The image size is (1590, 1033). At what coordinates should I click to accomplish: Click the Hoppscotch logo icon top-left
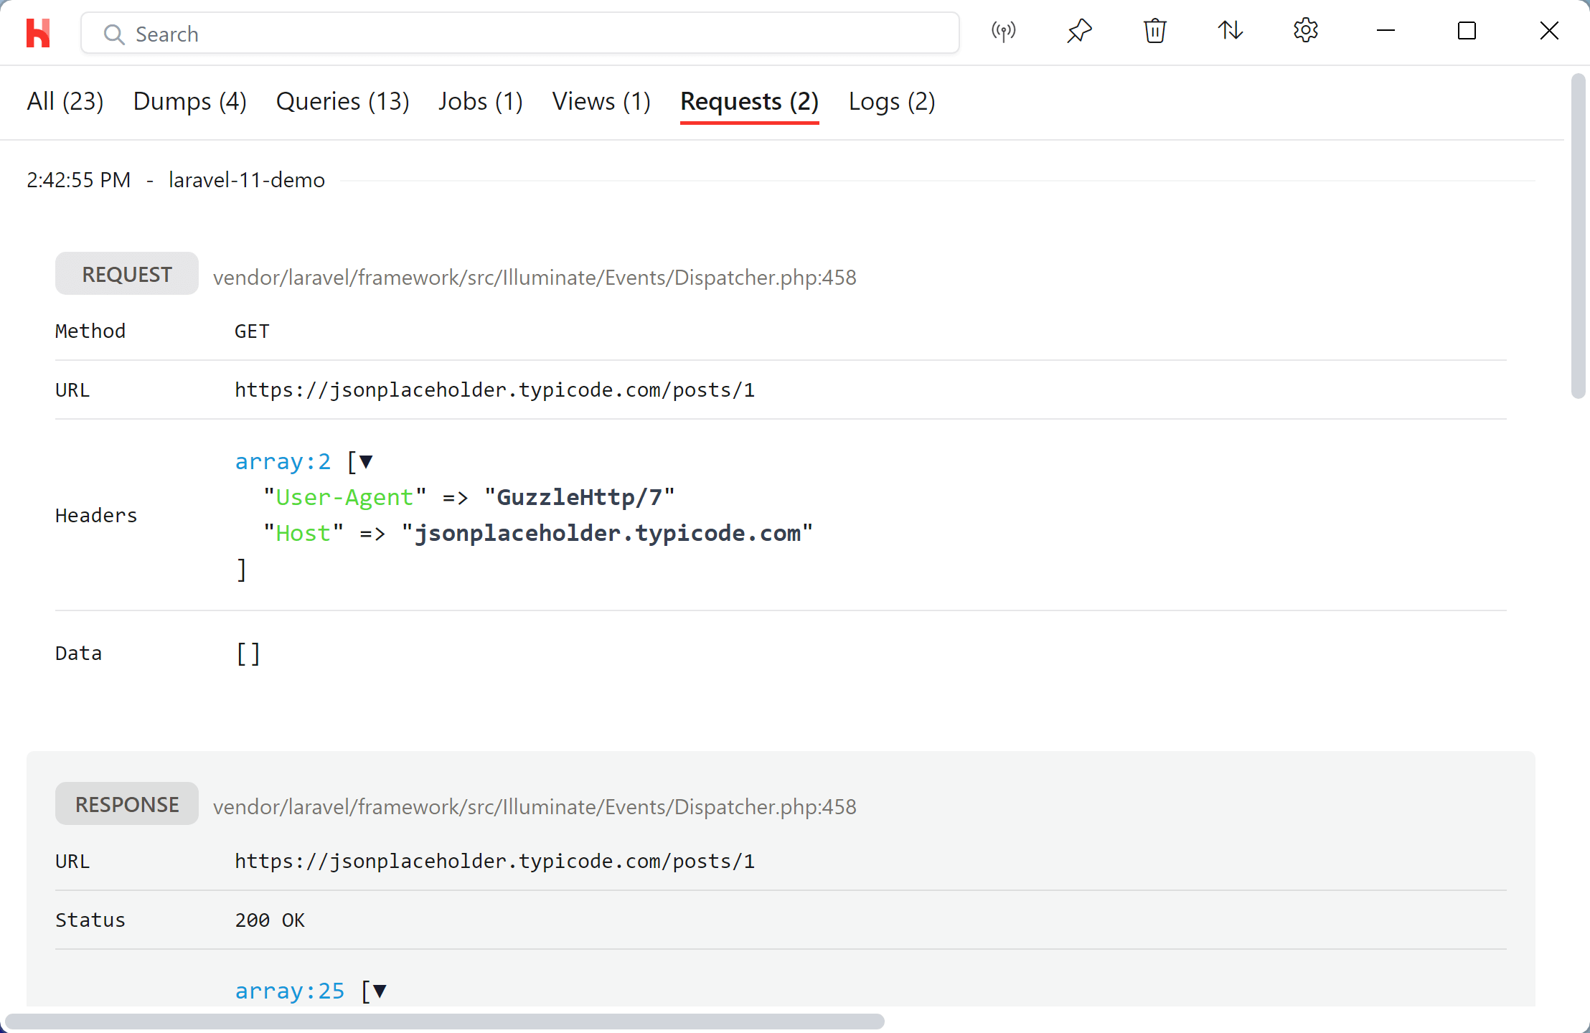coord(38,32)
